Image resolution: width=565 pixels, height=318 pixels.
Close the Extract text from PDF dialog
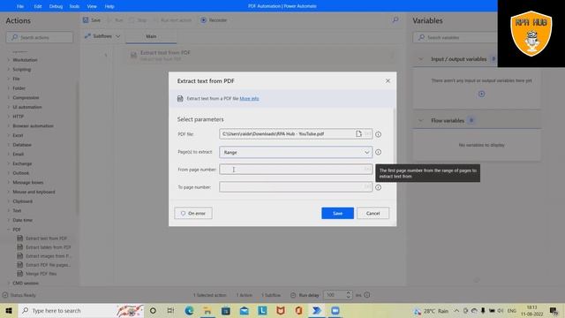(x=388, y=80)
